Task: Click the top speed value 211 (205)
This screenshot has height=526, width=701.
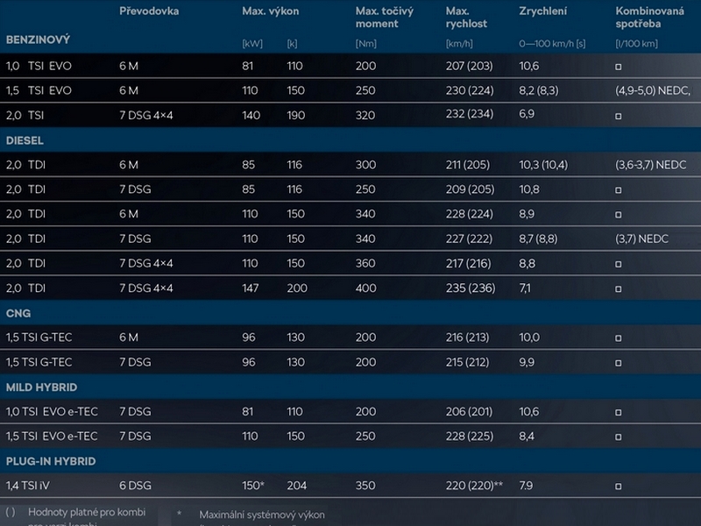Action: point(468,165)
